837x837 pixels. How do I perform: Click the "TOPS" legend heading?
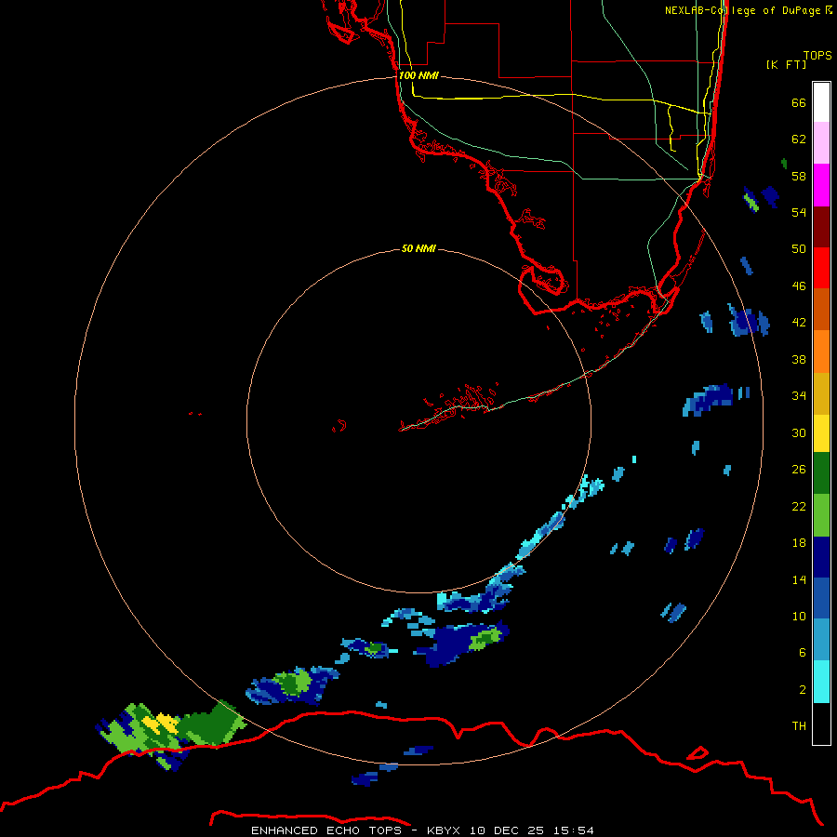coord(817,55)
